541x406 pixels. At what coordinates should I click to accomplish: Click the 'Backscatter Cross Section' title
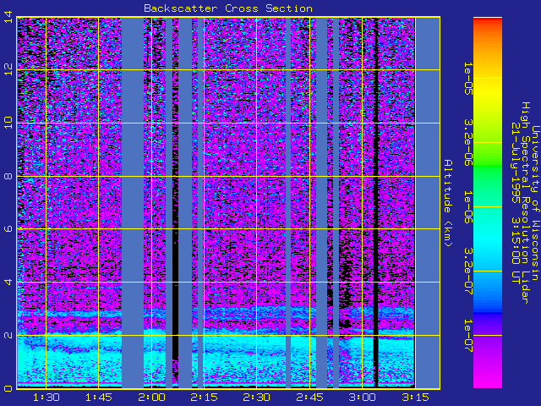228,8
